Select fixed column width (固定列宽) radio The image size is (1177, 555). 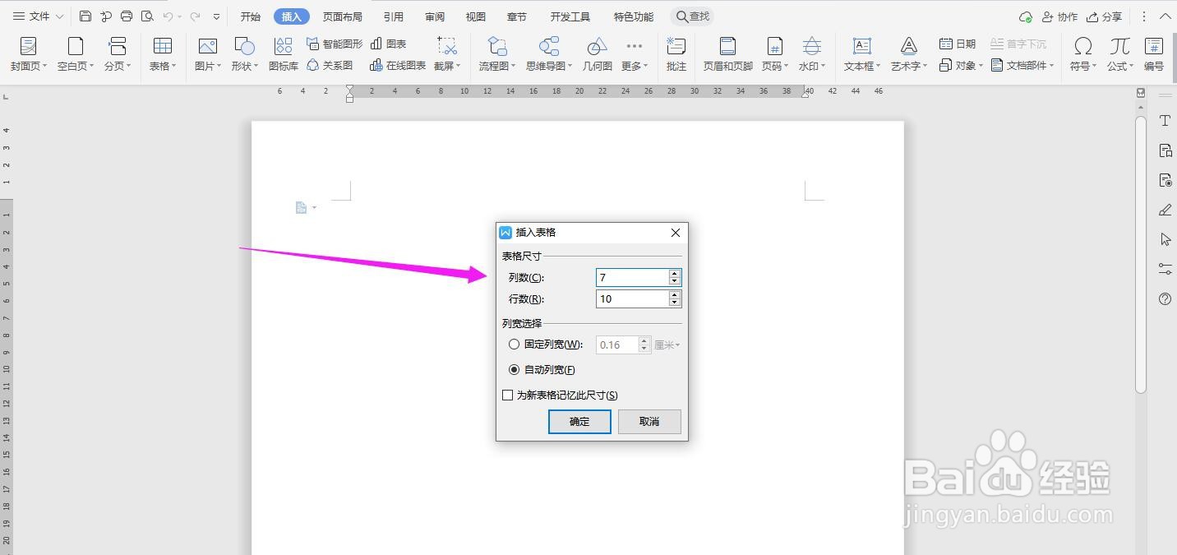coord(515,345)
